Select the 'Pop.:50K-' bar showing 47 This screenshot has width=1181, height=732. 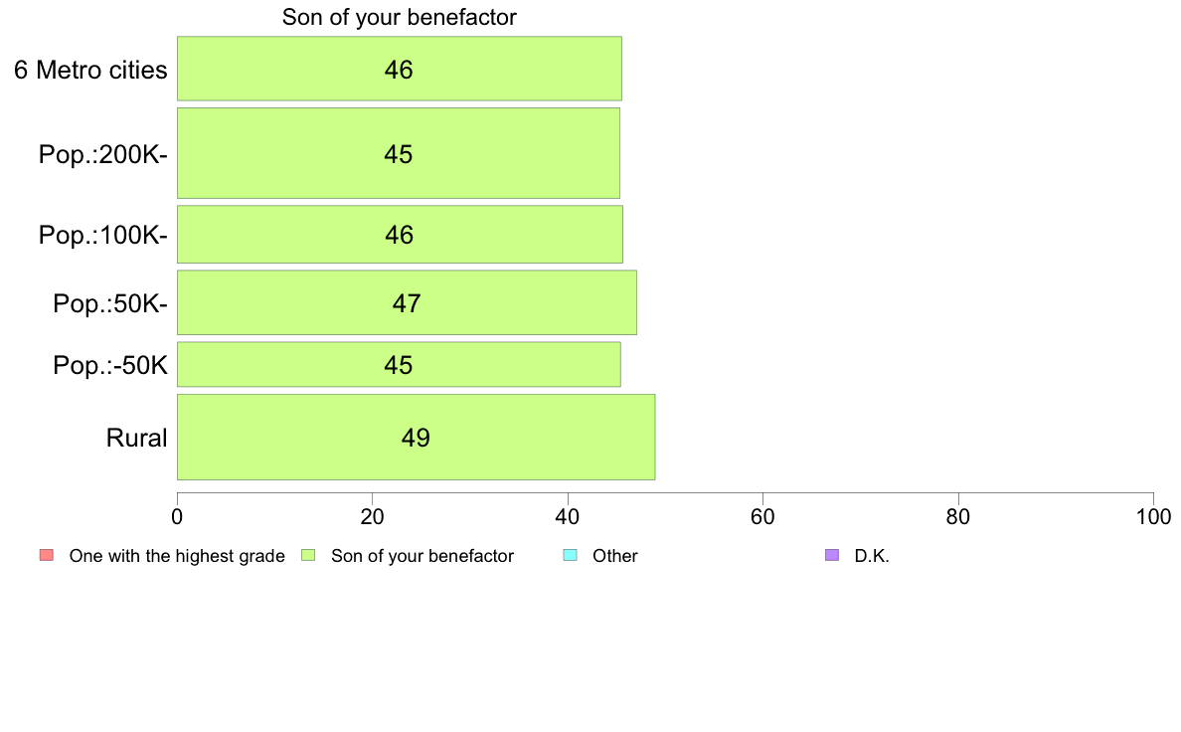[x=407, y=302]
